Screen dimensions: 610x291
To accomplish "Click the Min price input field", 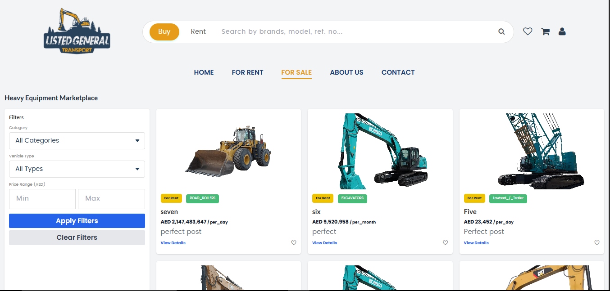I will click(x=42, y=199).
